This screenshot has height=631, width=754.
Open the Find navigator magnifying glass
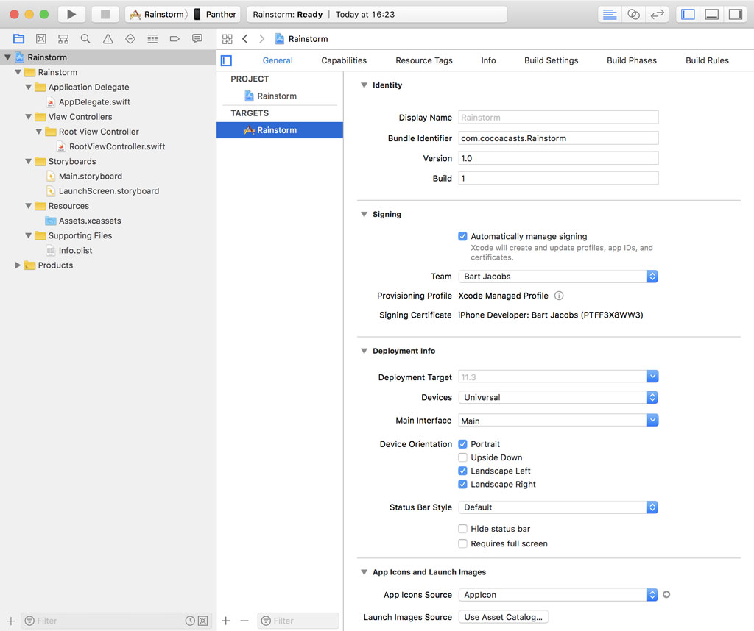coord(85,38)
